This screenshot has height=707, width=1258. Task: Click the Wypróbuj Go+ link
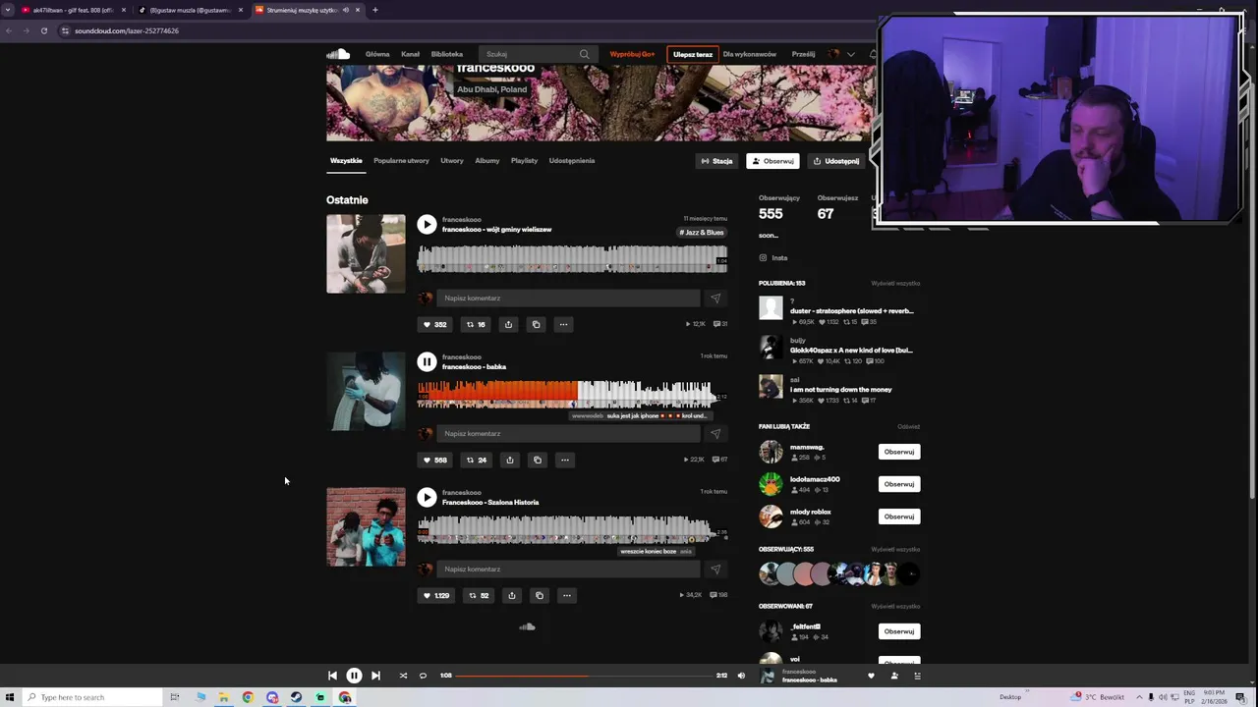(x=632, y=54)
